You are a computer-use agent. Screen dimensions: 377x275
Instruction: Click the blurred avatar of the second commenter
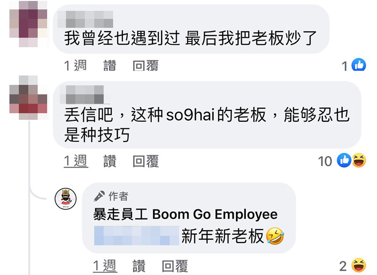click(28, 98)
